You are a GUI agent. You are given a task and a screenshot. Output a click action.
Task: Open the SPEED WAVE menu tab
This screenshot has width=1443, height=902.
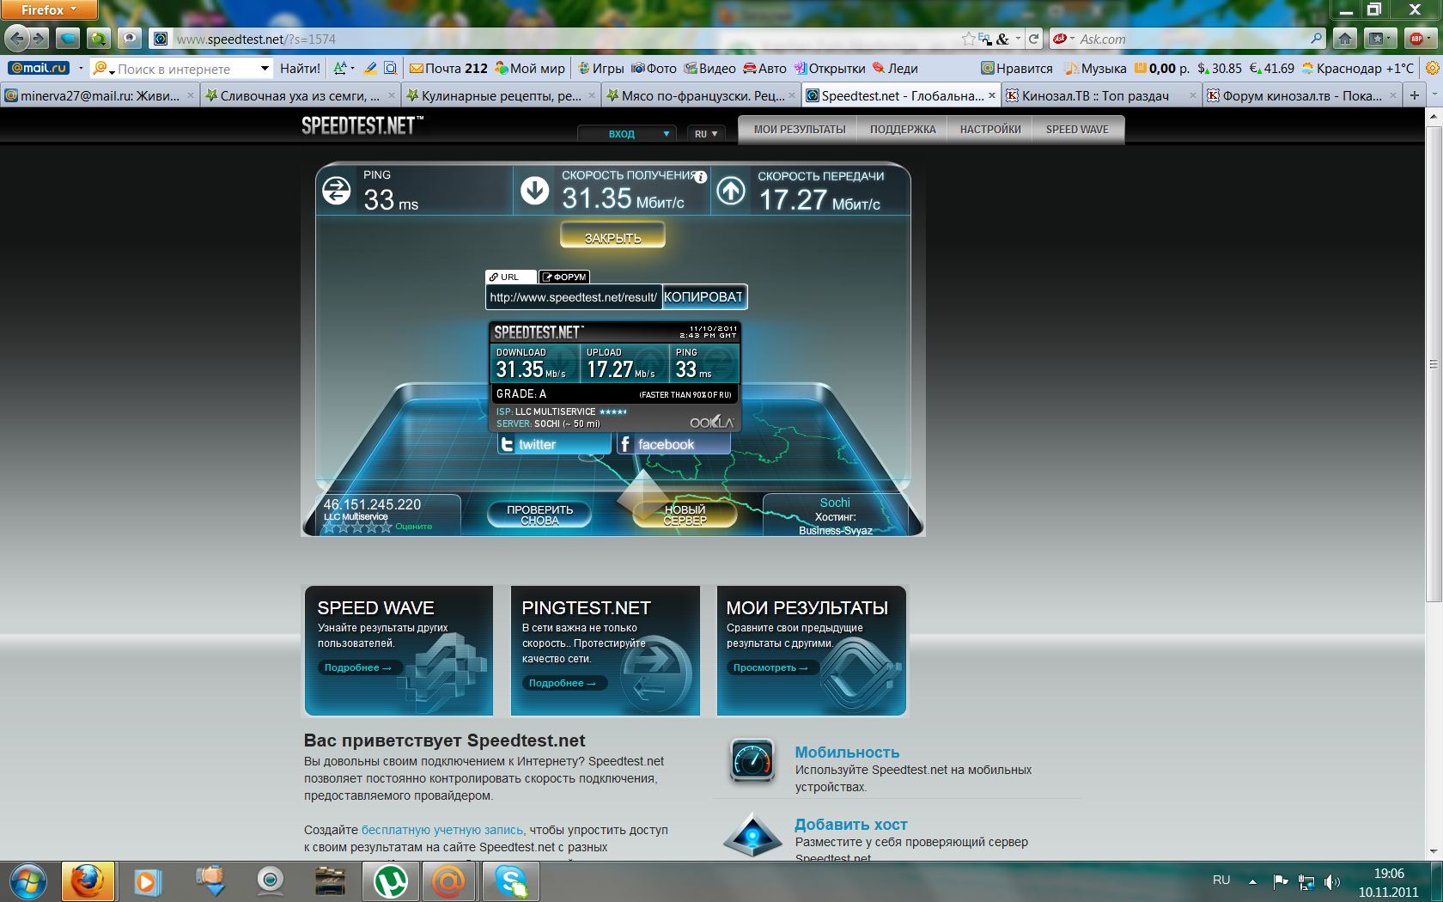tap(1077, 130)
